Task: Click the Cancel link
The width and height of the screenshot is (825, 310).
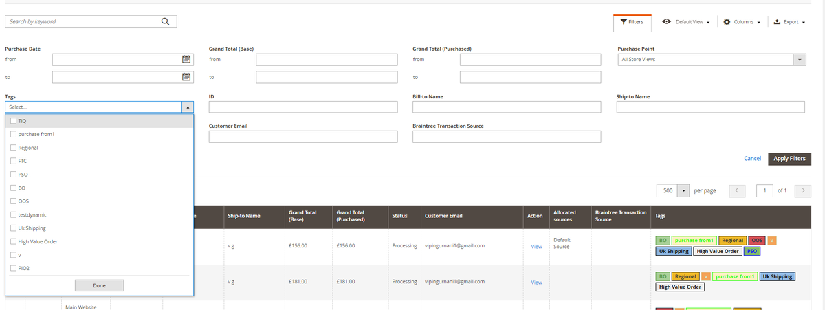Action: (x=752, y=159)
